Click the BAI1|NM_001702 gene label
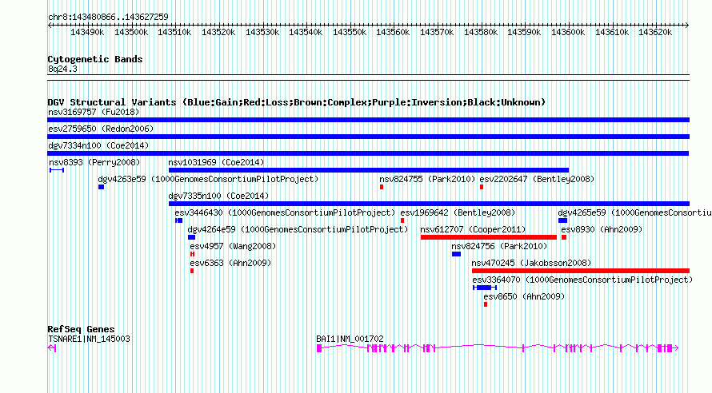 pos(350,339)
